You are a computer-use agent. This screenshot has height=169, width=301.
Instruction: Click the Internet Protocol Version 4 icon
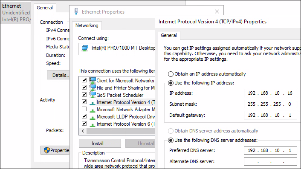click(x=93, y=103)
